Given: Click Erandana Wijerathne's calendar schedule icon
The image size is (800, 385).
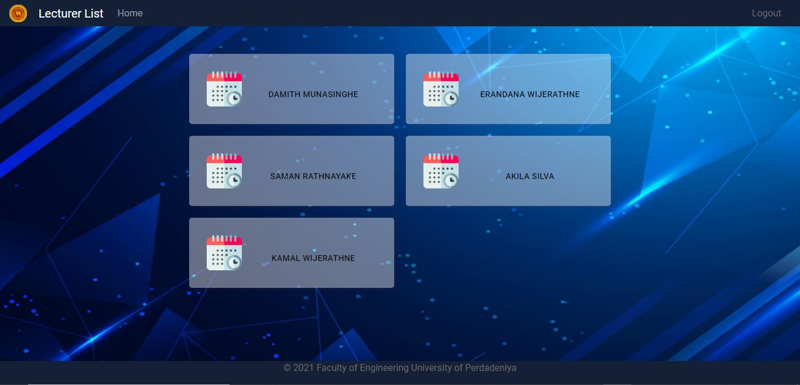Looking at the screenshot, I should [x=441, y=89].
